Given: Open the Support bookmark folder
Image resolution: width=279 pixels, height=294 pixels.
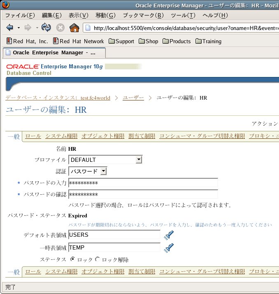Looking at the screenshot, I should point(121,41).
